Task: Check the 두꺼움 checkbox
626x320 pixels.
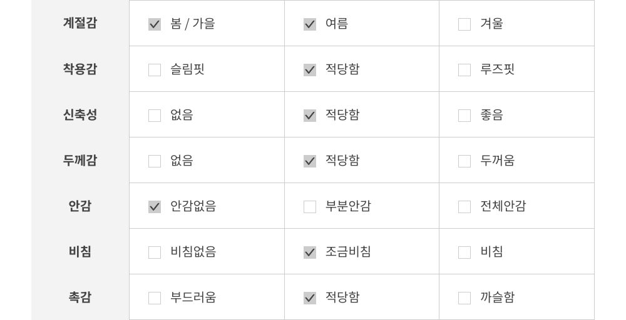Action: 464,161
